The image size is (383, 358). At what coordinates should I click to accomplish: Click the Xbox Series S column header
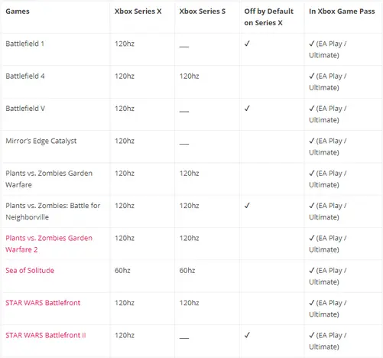click(x=203, y=11)
